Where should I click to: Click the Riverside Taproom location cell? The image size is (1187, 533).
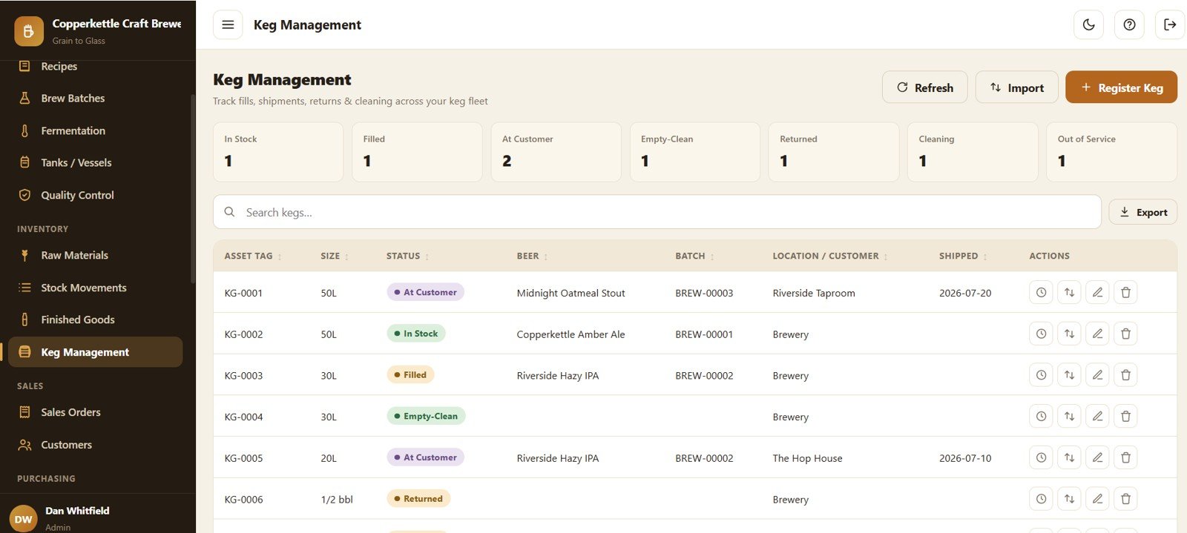814,293
